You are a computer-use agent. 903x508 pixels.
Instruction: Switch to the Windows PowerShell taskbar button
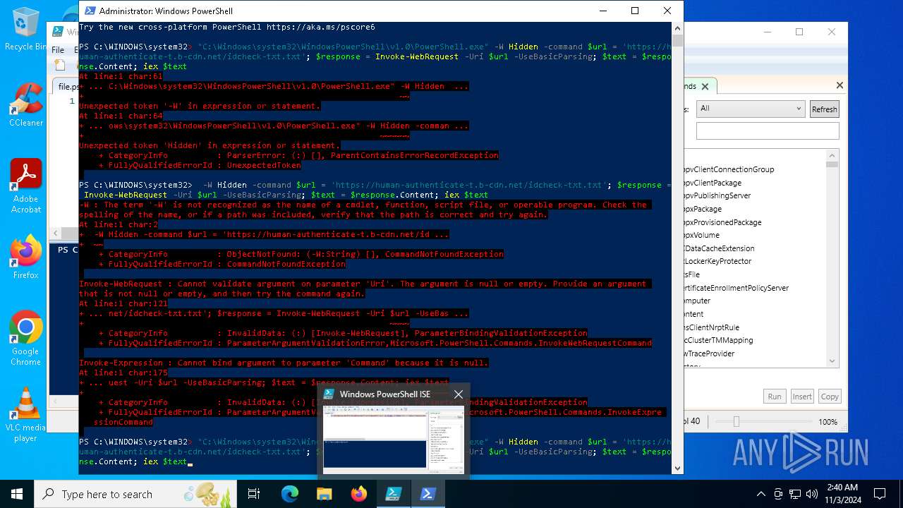pyautogui.click(x=428, y=494)
